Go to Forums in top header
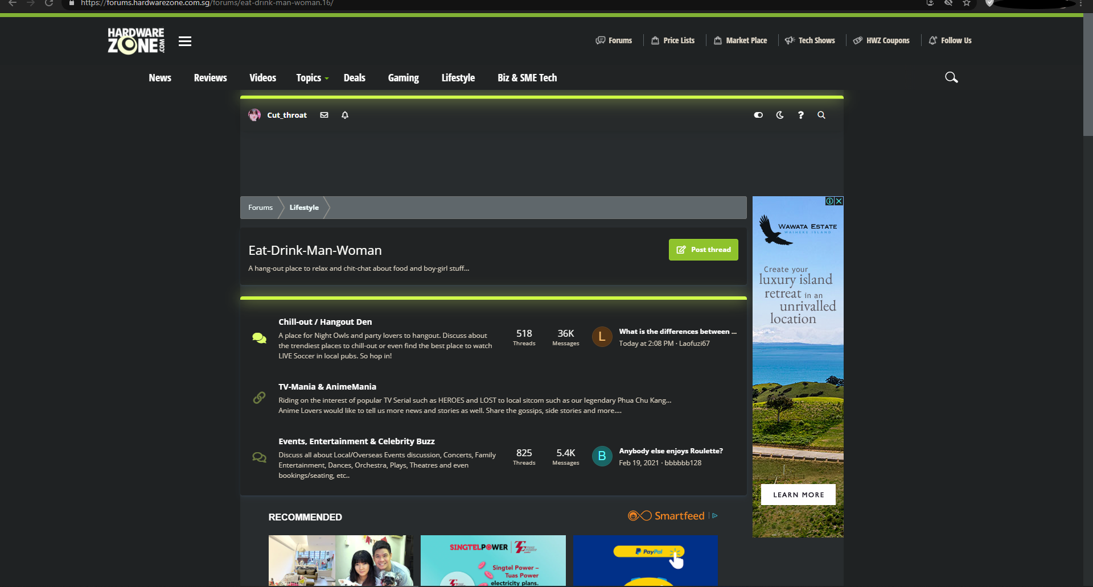Image resolution: width=1093 pixels, height=587 pixels. (614, 40)
